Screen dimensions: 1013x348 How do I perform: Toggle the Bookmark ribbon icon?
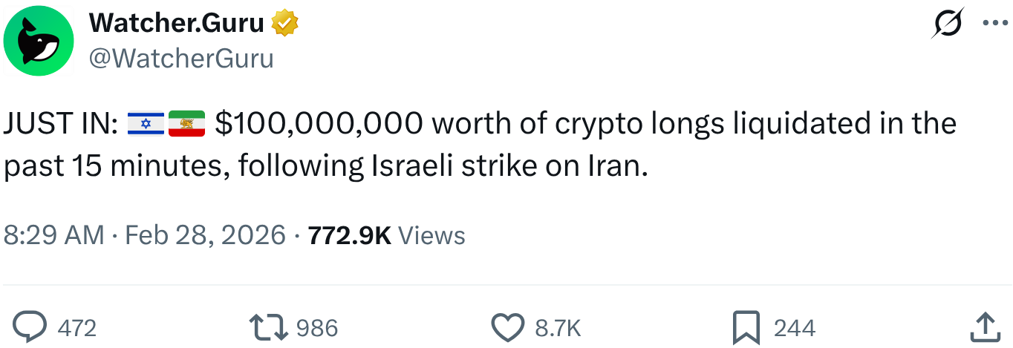(746, 327)
